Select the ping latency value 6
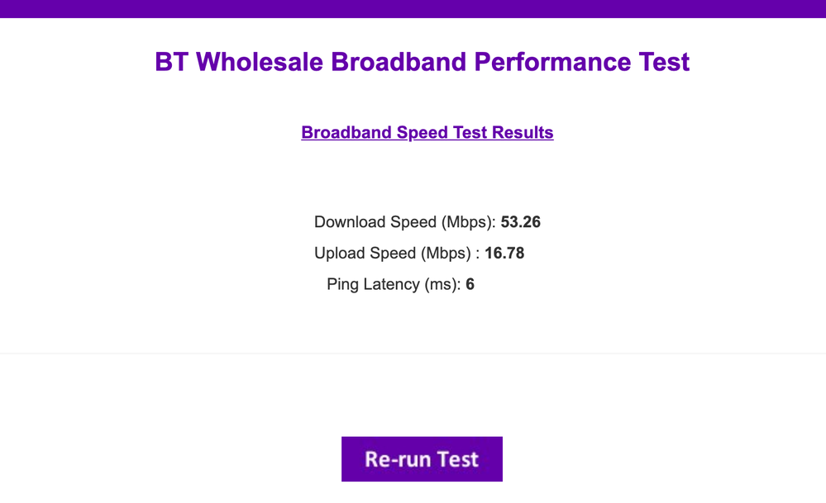Screen dimensions: 826x503 pyautogui.click(x=470, y=285)
